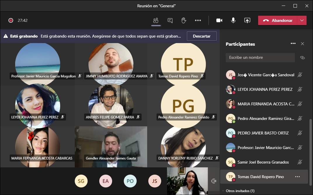313x195 pixels.
Task: Close the Participantes panel
Action: pyautogui.click(x=302, y=44)
